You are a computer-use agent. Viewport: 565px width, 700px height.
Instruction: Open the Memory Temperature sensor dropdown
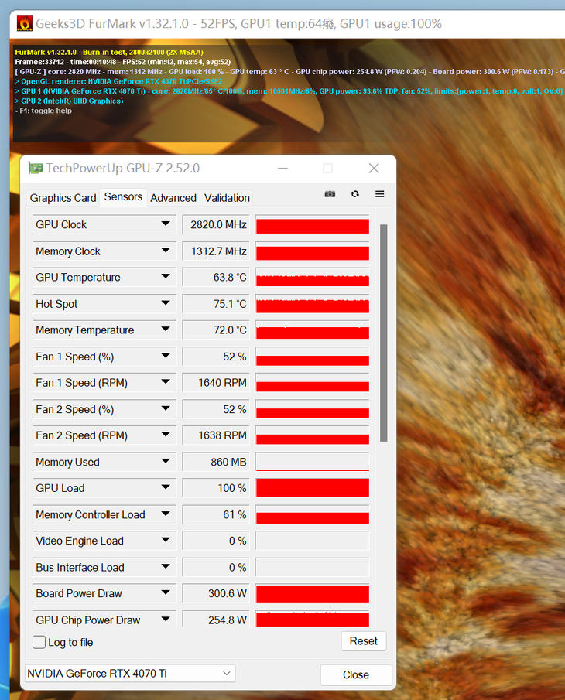166,329
